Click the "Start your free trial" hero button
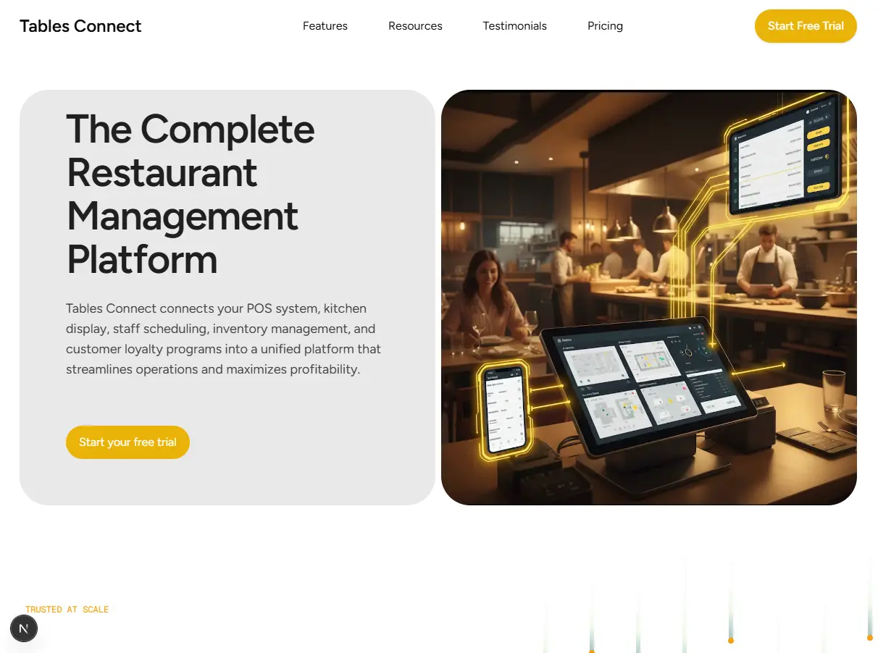 coord(127,442)
